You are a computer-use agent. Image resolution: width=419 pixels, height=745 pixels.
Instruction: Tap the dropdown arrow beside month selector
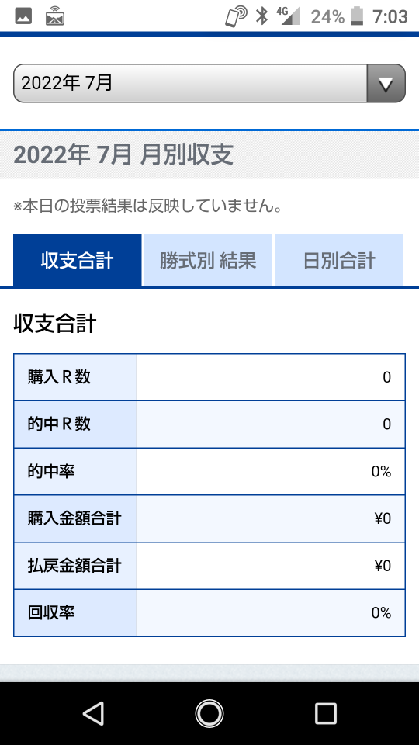point(386,84)
